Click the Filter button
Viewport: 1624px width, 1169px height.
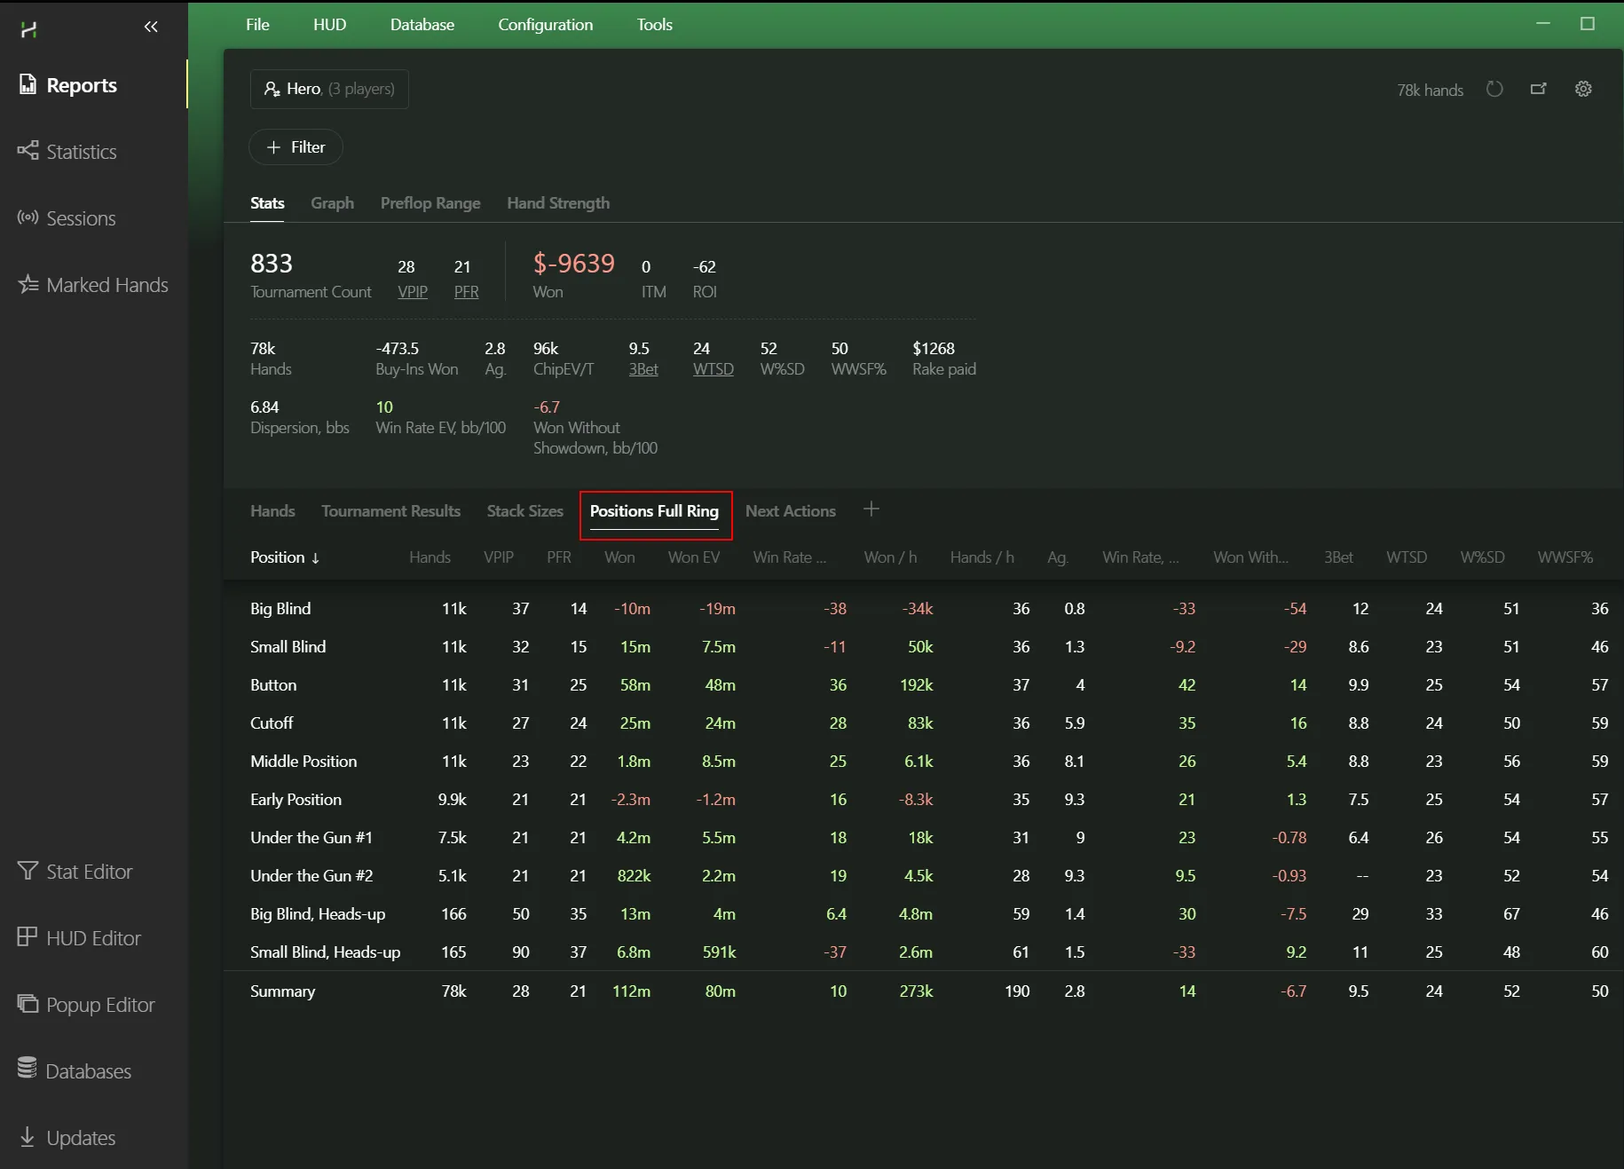(296, 147)
